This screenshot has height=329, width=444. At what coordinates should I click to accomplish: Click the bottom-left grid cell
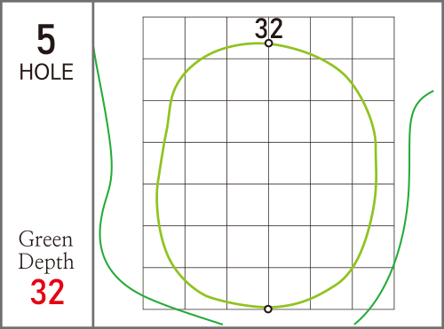(164, 288)
